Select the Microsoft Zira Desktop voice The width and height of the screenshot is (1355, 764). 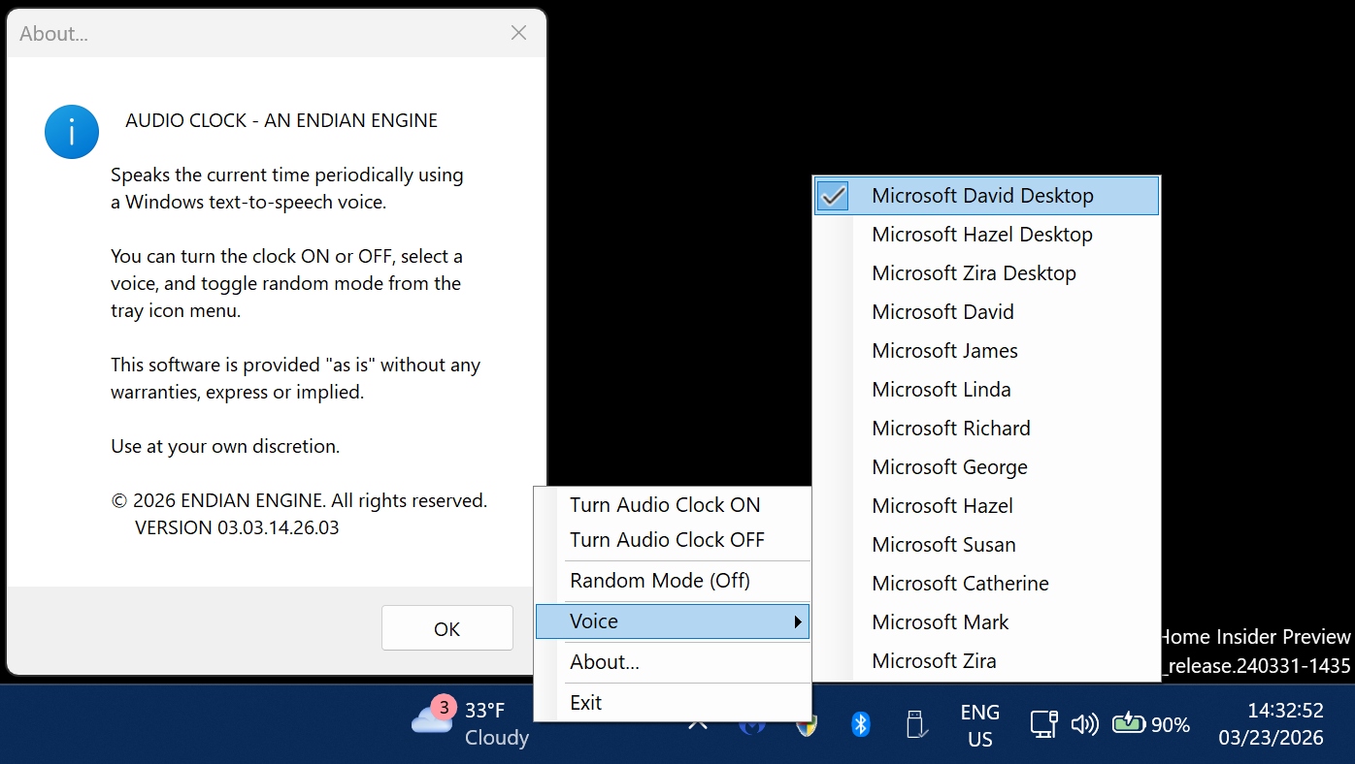pyautogui.click(x=986, y=273)
